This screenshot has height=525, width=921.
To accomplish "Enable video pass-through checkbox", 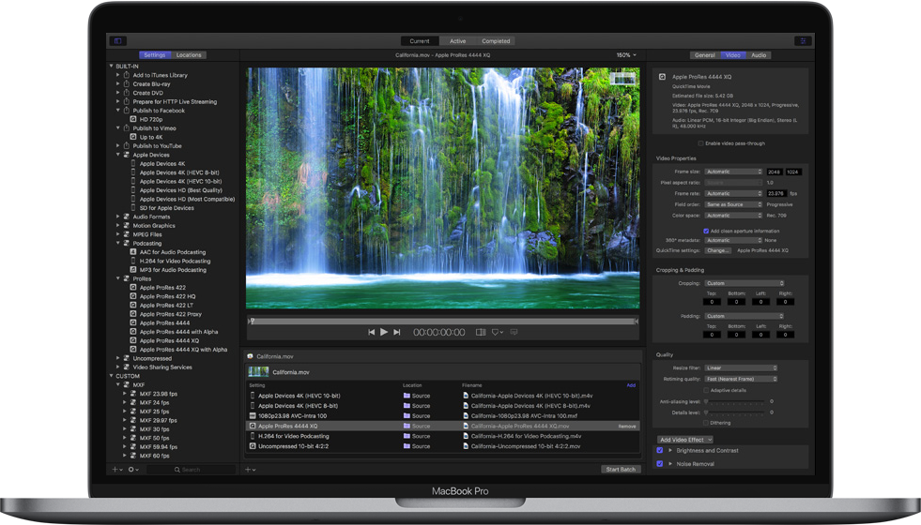I will [700, 143].
